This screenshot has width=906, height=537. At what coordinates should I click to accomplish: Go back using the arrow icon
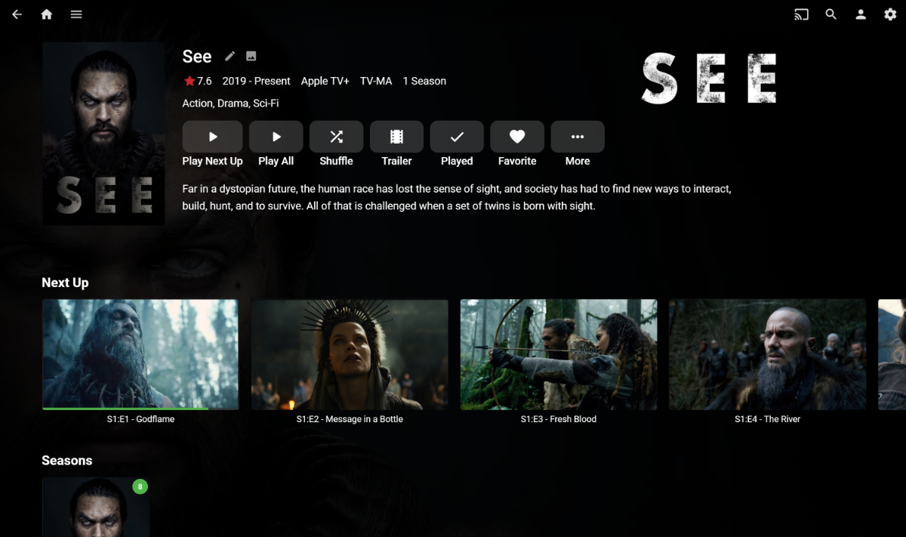(x=17, y=14)
